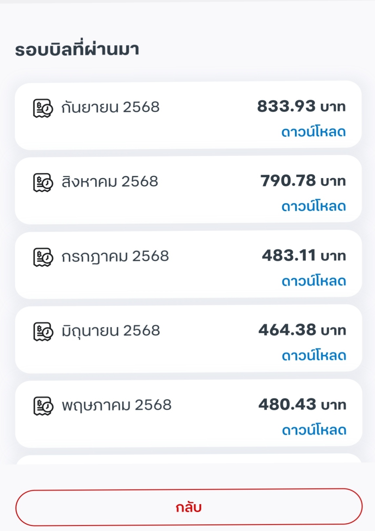Click the รอบบิลที่ผ่านมา heading
The image size is (375, 531).
[77, 50]
